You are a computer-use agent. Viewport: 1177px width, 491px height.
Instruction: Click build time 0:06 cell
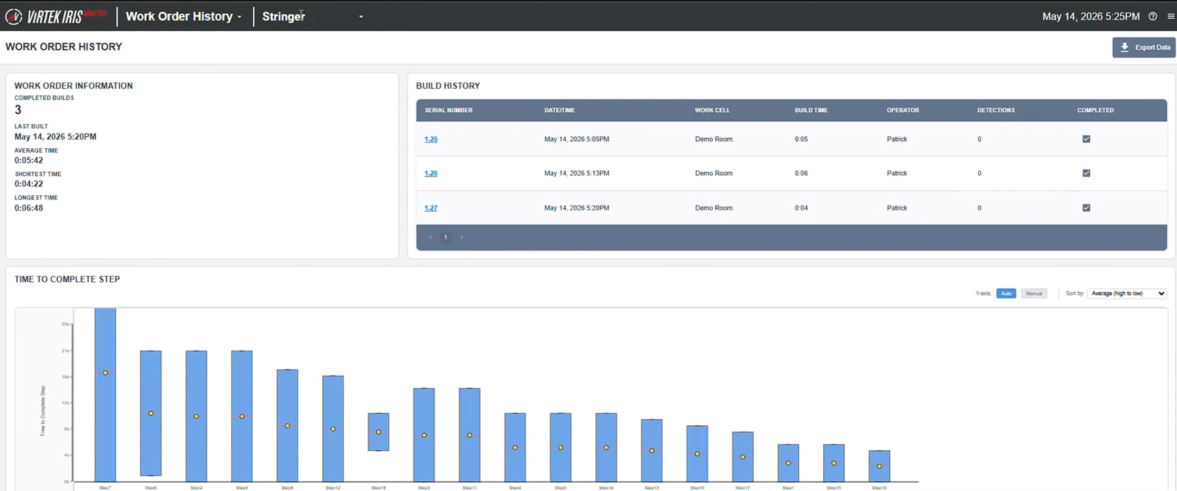801,173
